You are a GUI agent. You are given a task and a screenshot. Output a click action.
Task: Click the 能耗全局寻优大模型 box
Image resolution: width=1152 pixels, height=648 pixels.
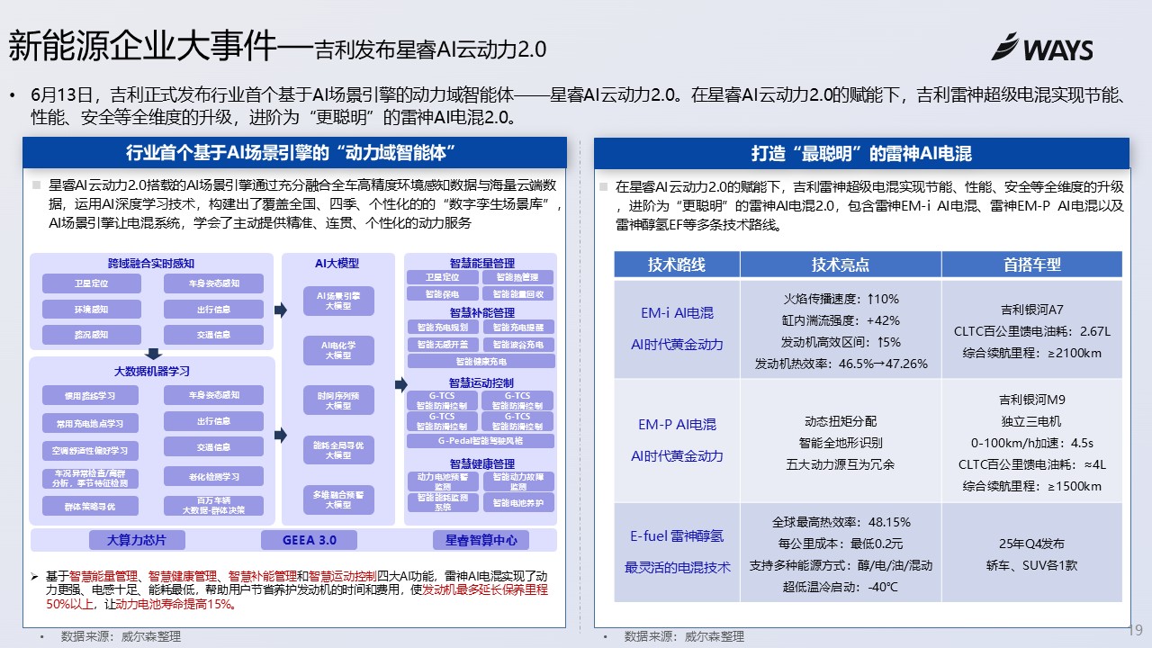pyautogui.click(x=338, y=450)
